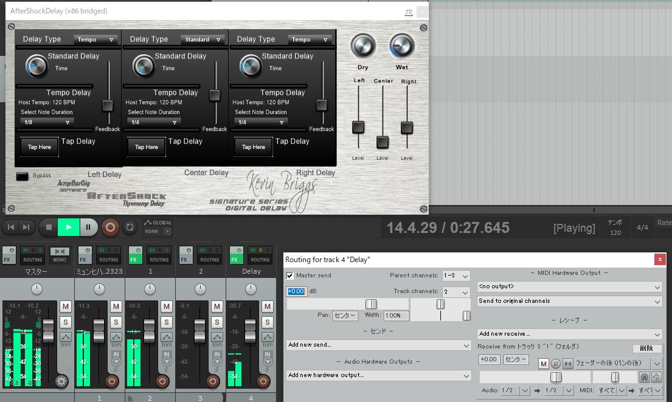This screenshot has height=402, width=672.
Task: Click the Dry knob in AfterShock
Action: pyautogui.click(x=363, y=46)
